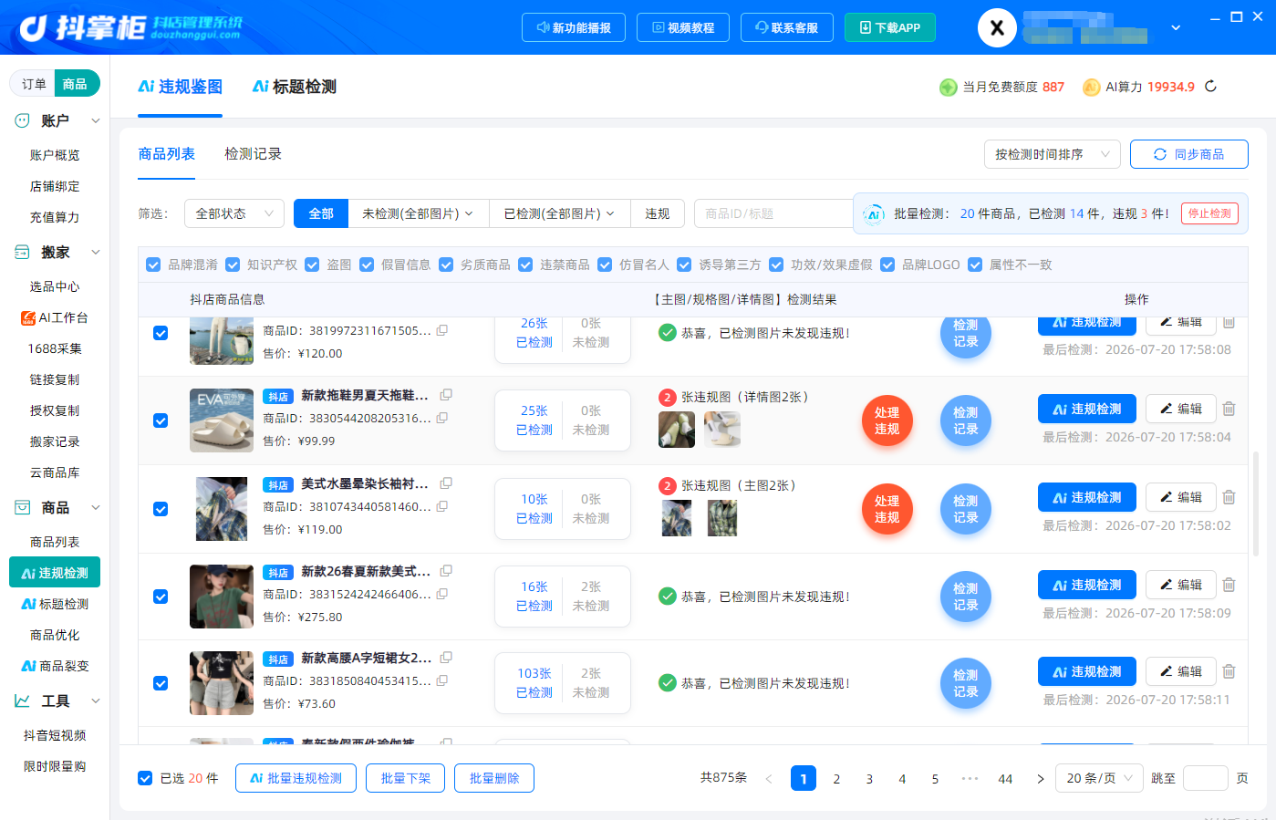Click the 批量下架 button
The height and width of the screenshot is (820, 1276).
click(405, 778)
